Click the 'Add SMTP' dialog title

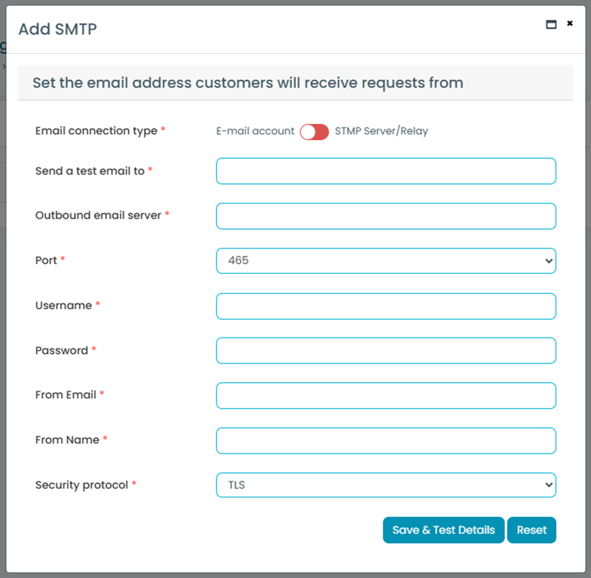(x=57, y=29)
